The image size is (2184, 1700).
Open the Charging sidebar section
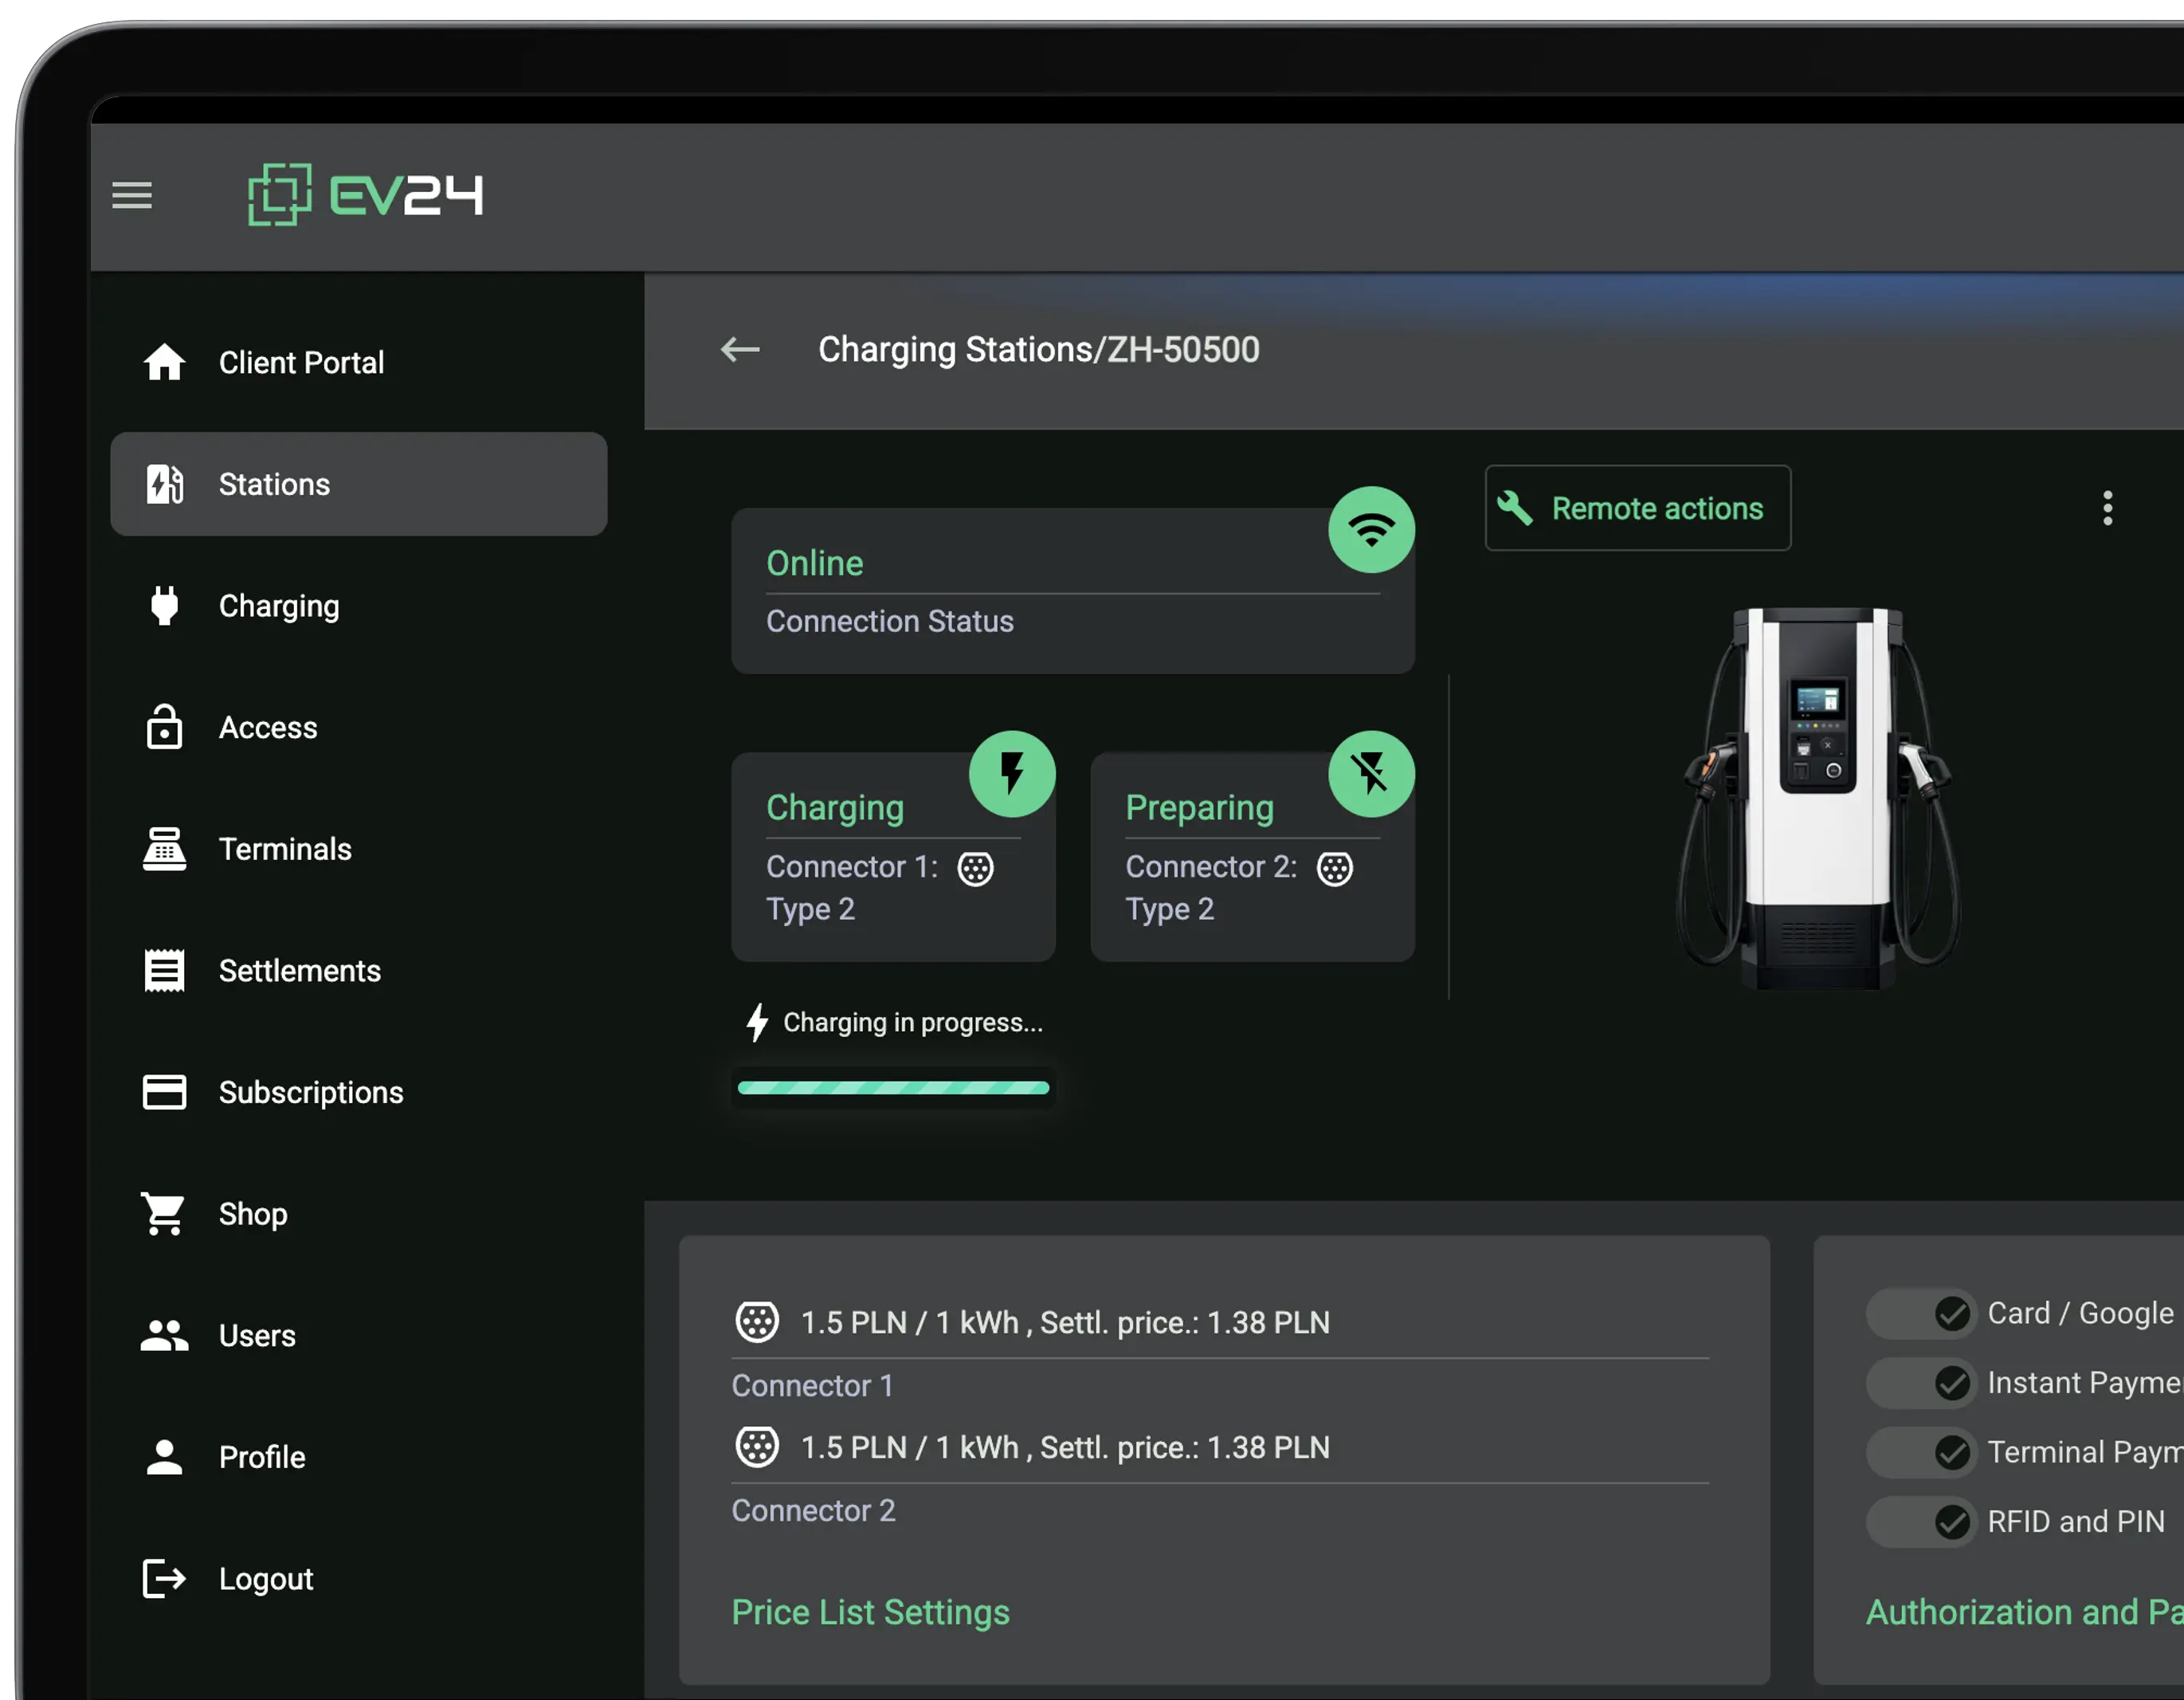tap(358, 606)
